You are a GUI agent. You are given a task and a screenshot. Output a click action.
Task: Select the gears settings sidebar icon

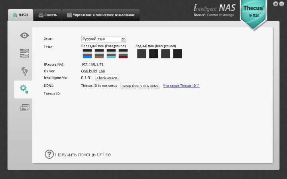tap(24, 89)
